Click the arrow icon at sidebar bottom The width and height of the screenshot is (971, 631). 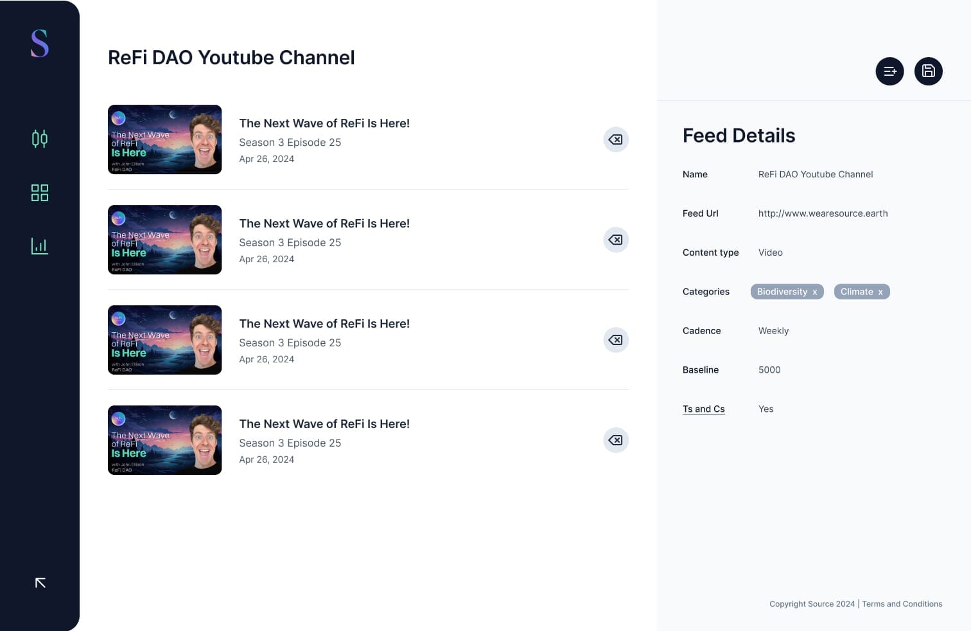[40, 583]
